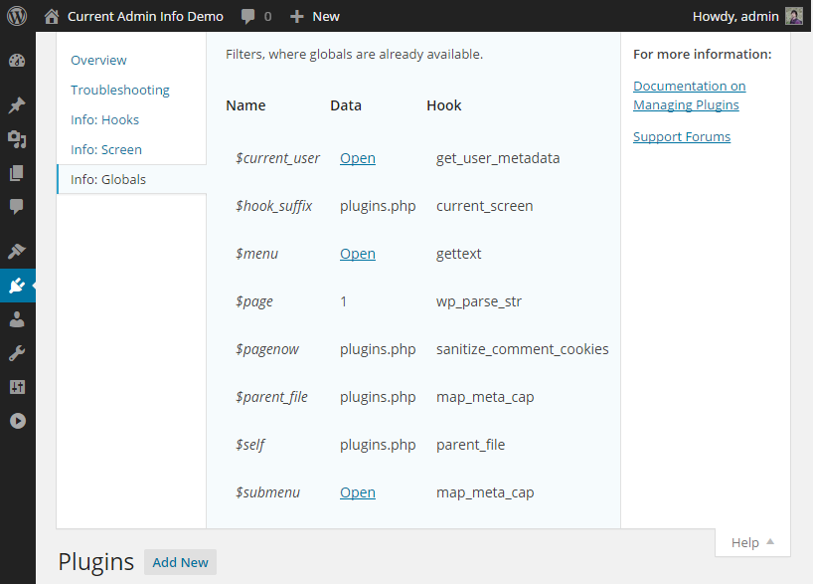Open Posts from the pin icon
The height and width of the screenshot is (584, 813).
(17, 105)
